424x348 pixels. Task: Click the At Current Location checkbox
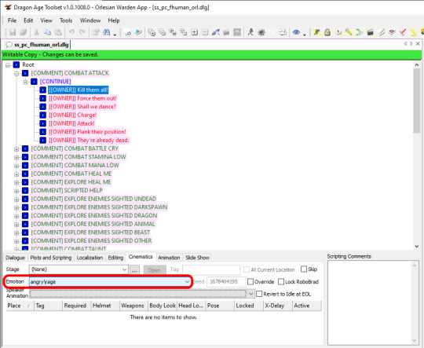point(247,269)
